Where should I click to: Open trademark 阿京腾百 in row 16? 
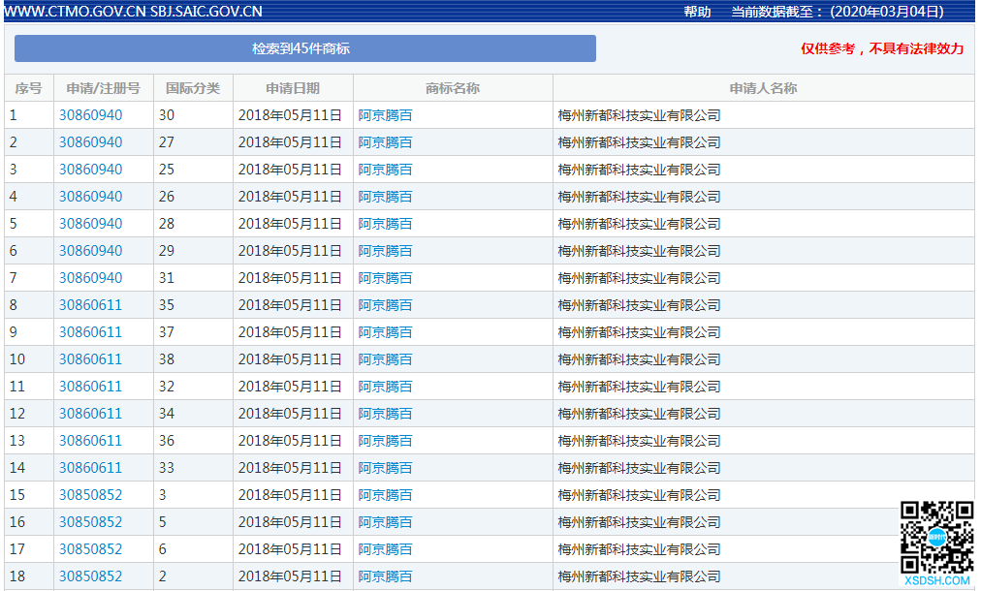tap(386, 522)
